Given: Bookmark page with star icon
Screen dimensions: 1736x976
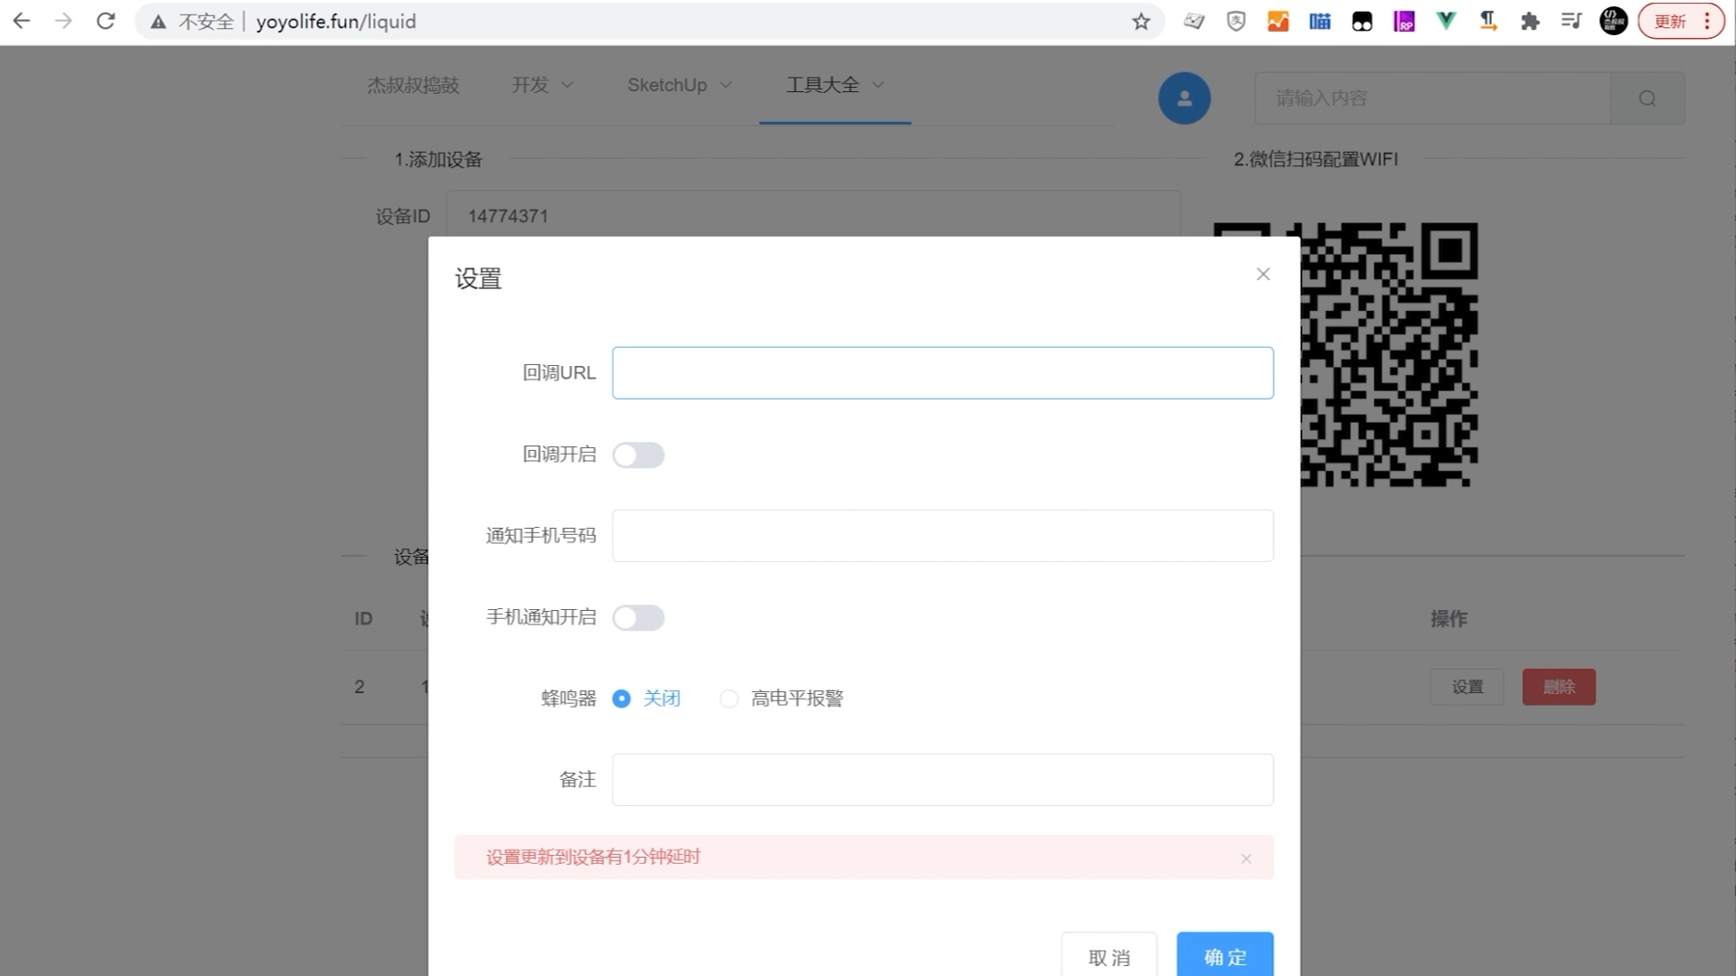Looking at the screenshot, I should click(1141, 22).
